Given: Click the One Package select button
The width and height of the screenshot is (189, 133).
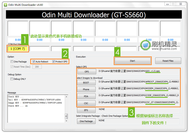Looking at the screenshot, I should pos(86,121).
